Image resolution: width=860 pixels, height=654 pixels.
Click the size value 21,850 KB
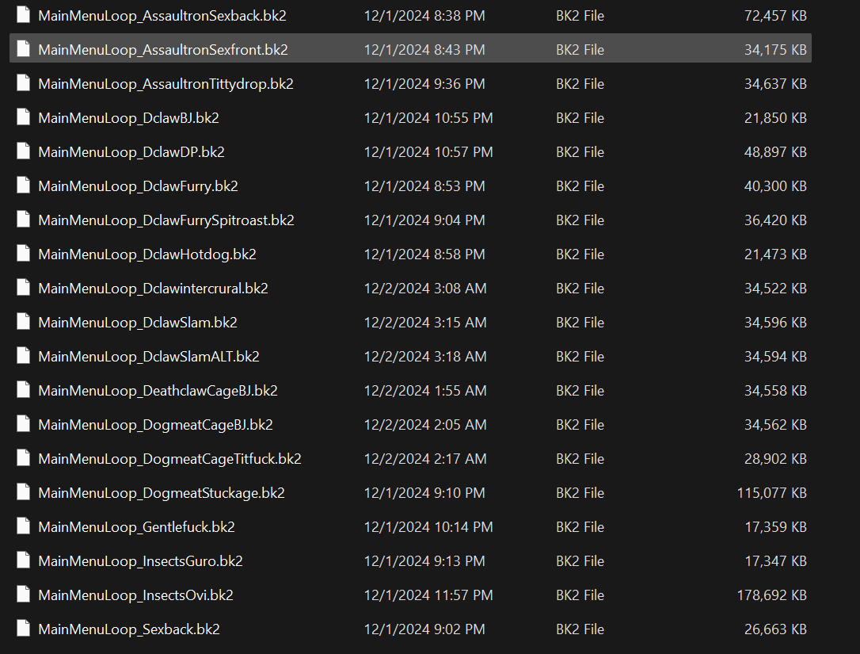pos(775,118)
